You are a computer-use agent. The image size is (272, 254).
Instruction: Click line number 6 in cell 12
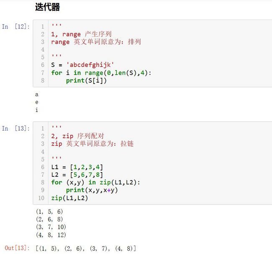[x=43, y=65]
